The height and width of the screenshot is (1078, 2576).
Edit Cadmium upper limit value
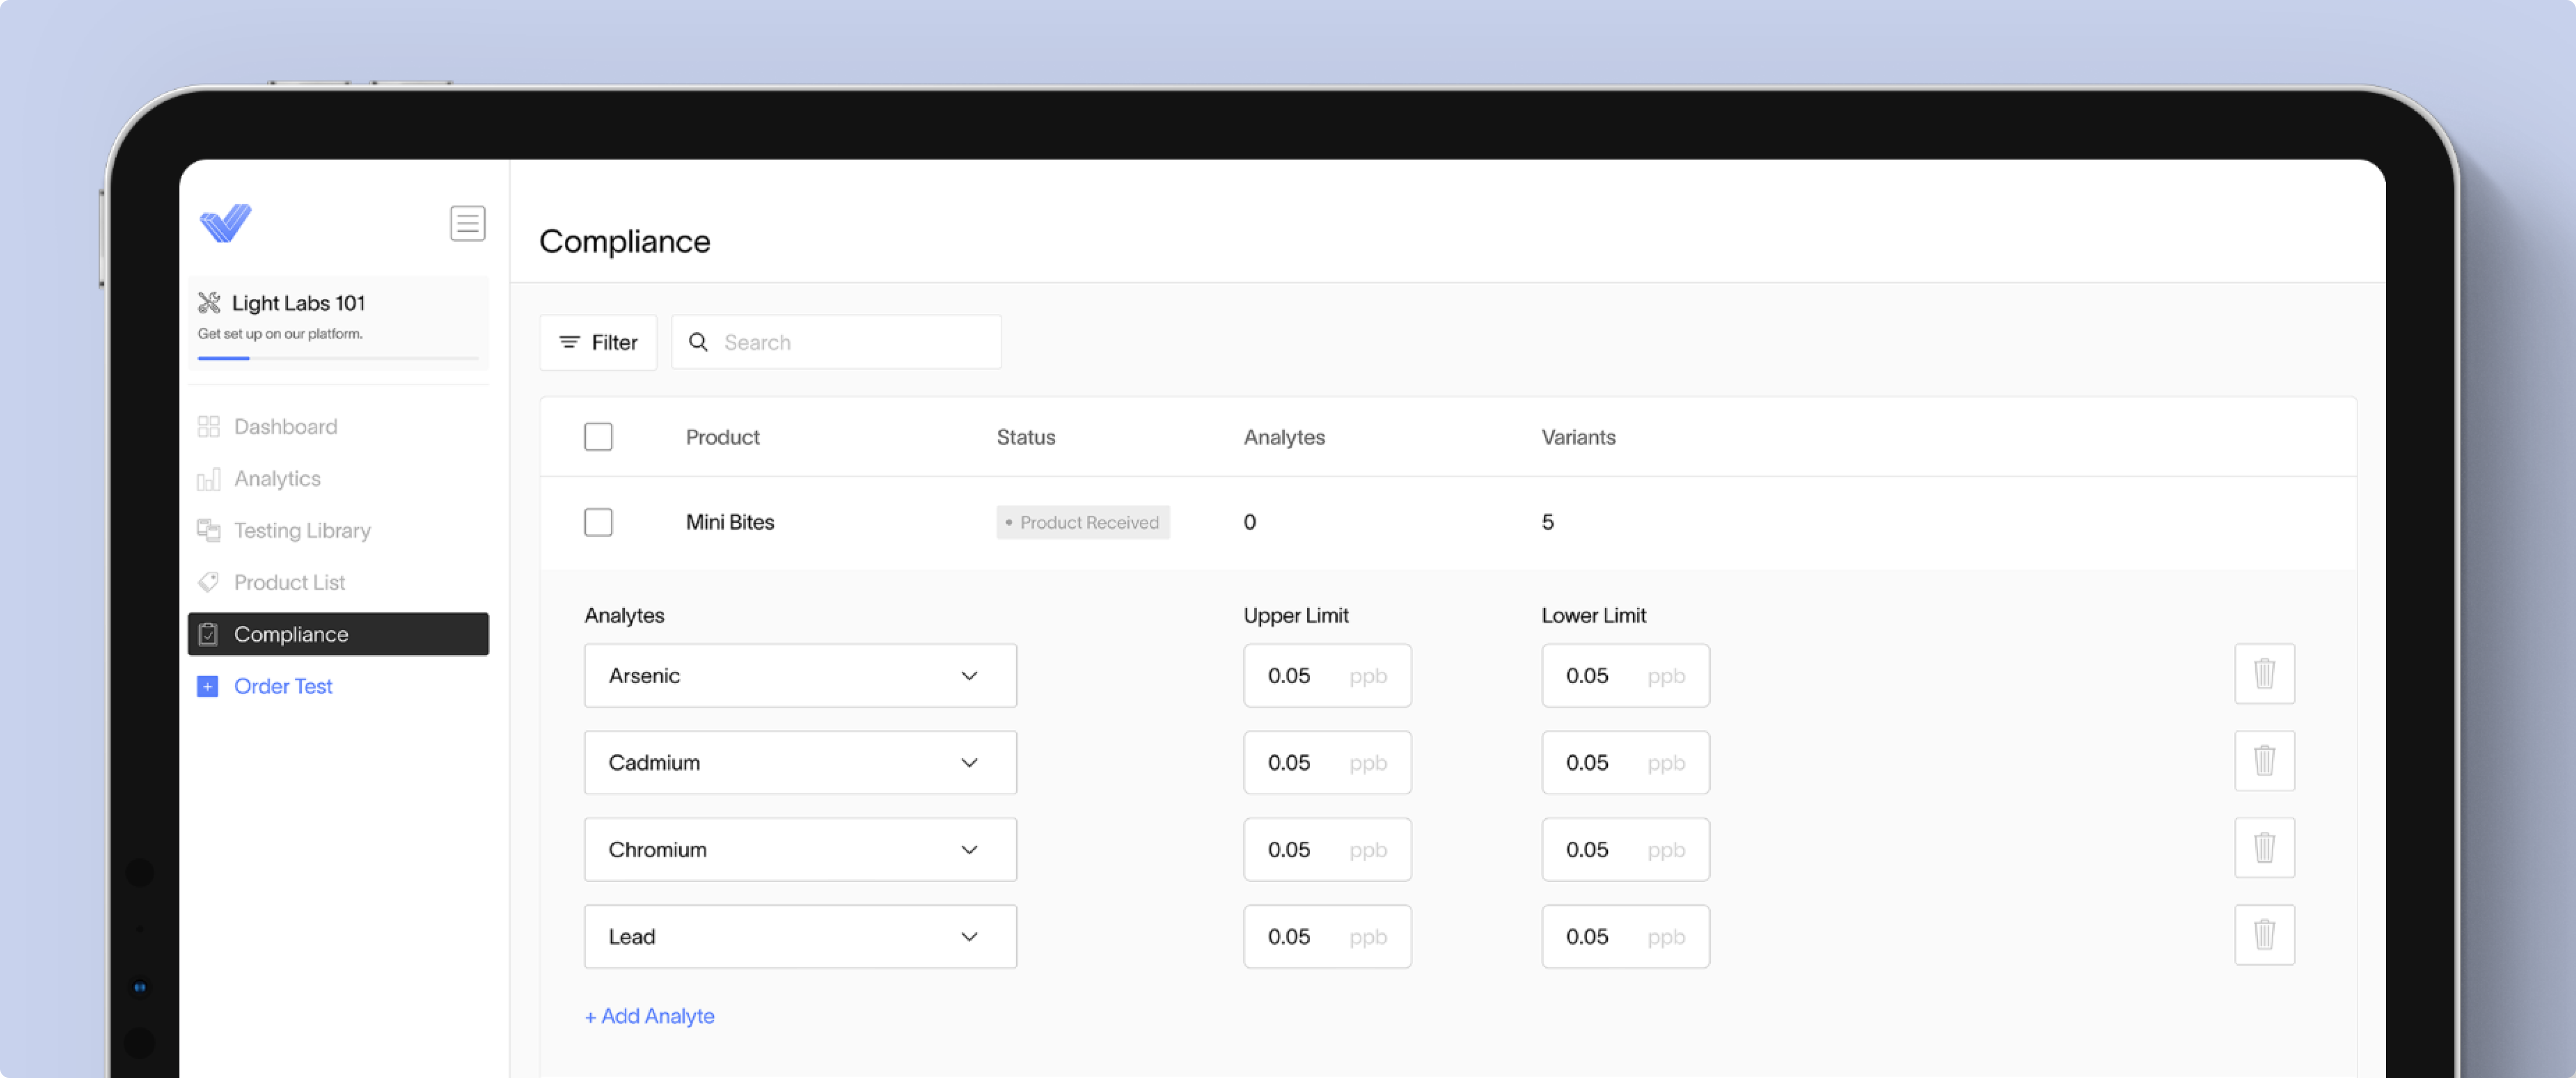coord(1327,763)
